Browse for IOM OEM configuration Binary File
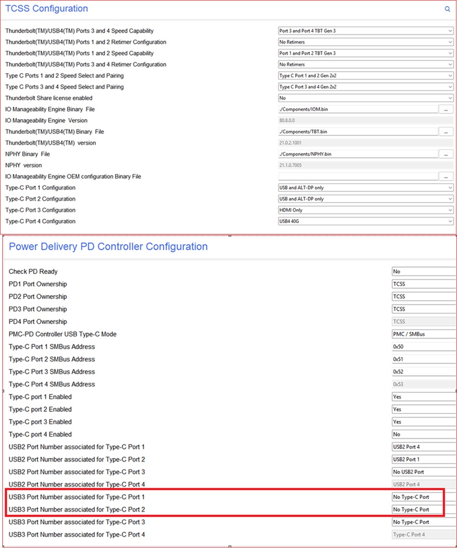 coord(446,177)
